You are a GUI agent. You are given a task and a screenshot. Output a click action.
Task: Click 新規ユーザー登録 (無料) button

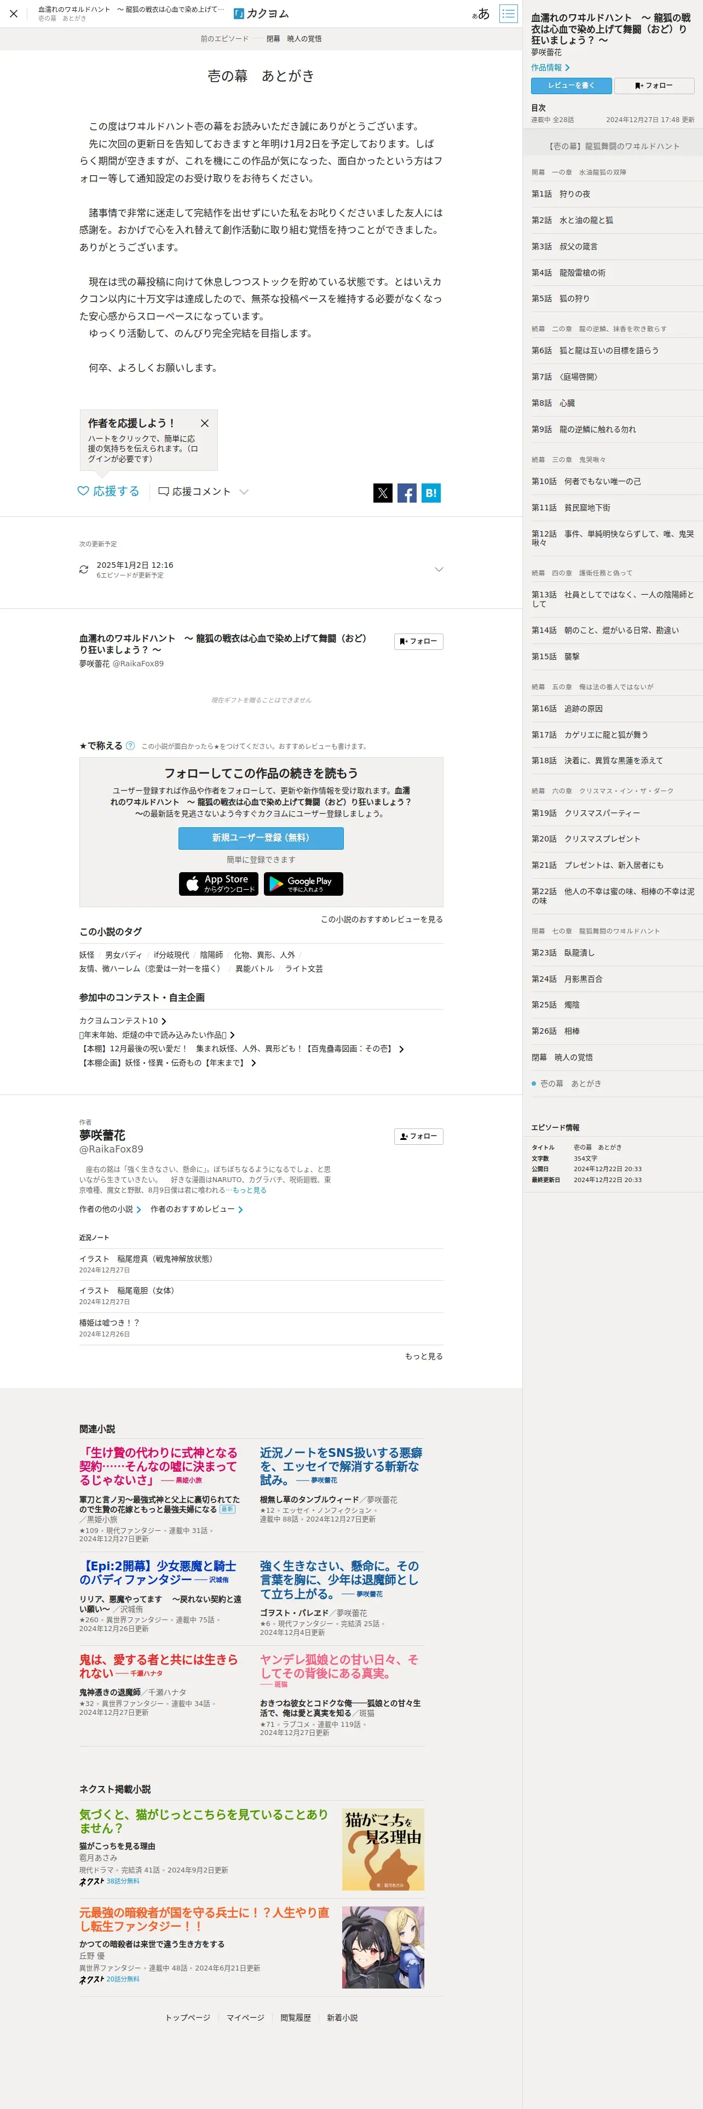click(x=261, y=838)
